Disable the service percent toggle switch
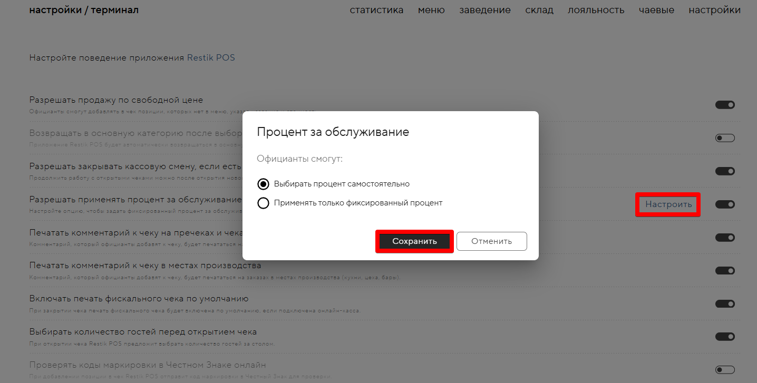This screenshot has height=383, width=757. (725, 204)
